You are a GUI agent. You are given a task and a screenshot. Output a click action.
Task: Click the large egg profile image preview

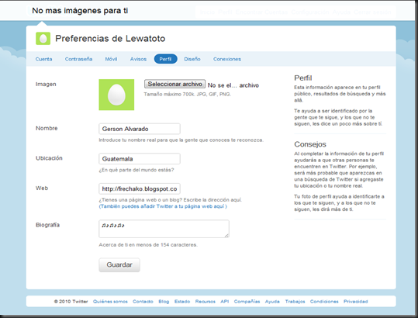(116, 95)
